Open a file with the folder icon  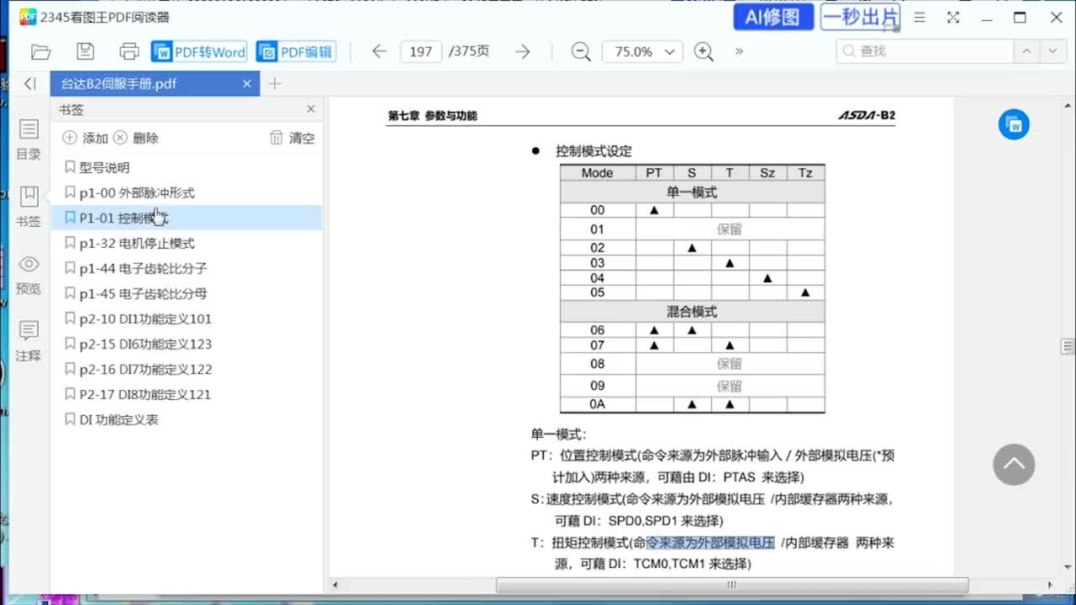pyautogui.click(x=40, y=51)
